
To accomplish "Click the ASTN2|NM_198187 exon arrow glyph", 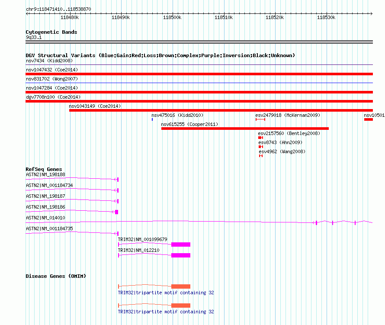I will (x=116, y=201).
